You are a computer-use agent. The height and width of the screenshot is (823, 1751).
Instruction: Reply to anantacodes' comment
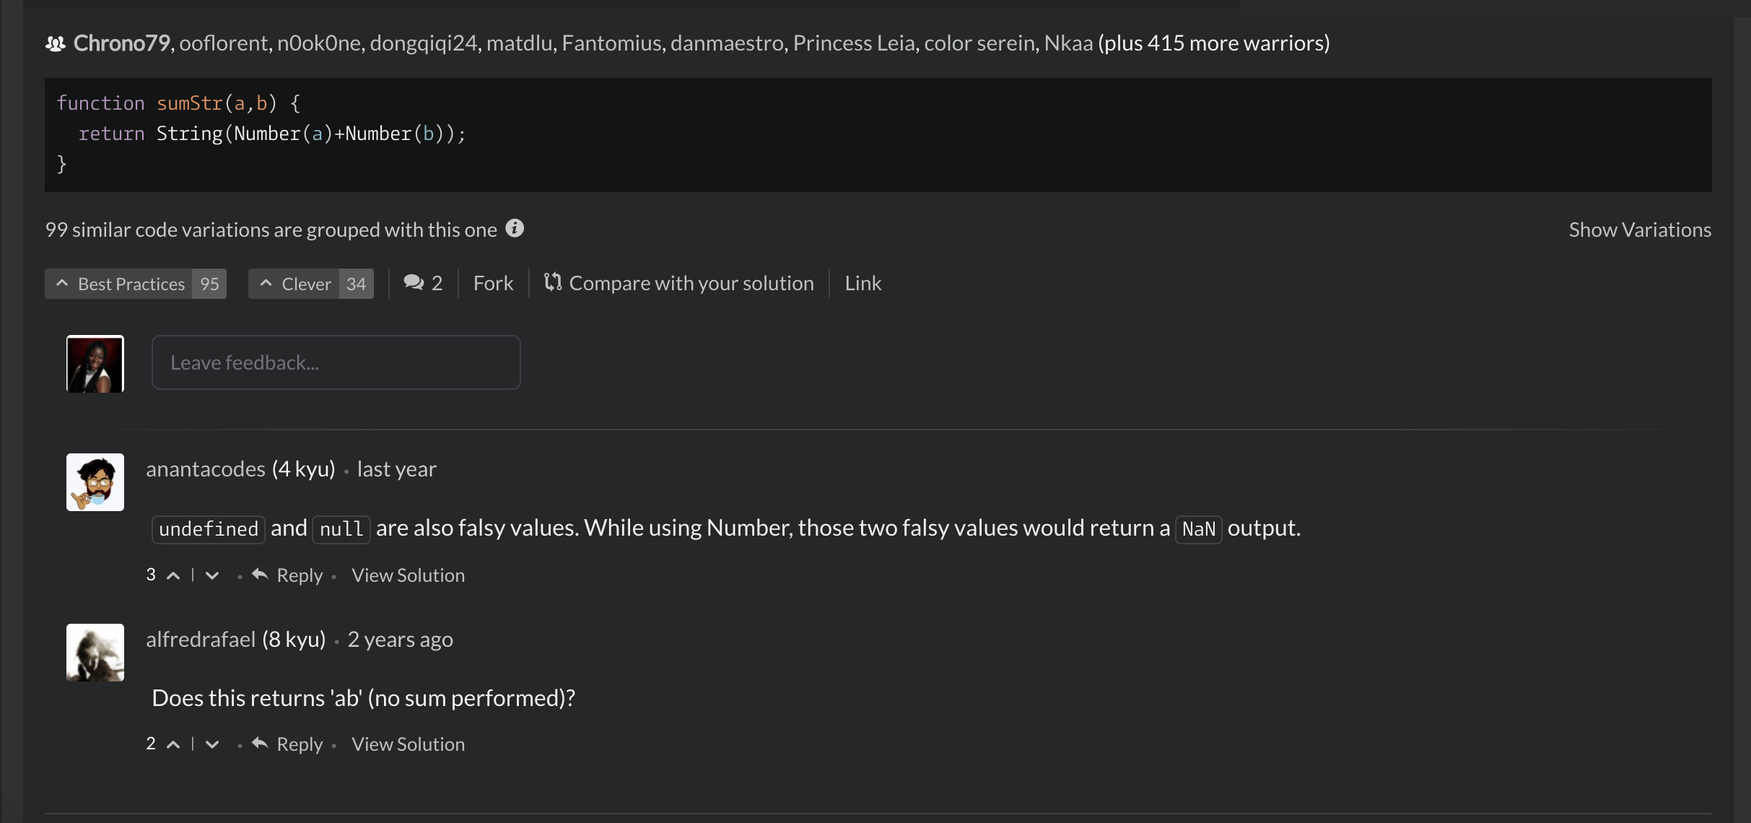[x=289, y=575]
